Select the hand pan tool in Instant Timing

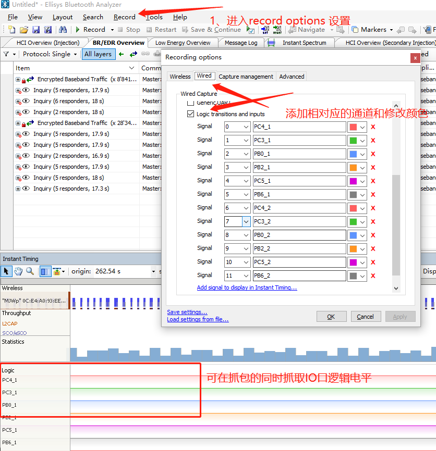point(18,271)
